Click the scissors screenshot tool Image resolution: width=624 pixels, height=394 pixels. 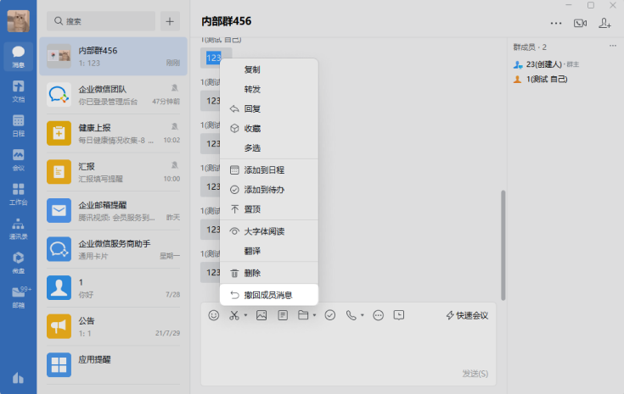tap(233, 315)
